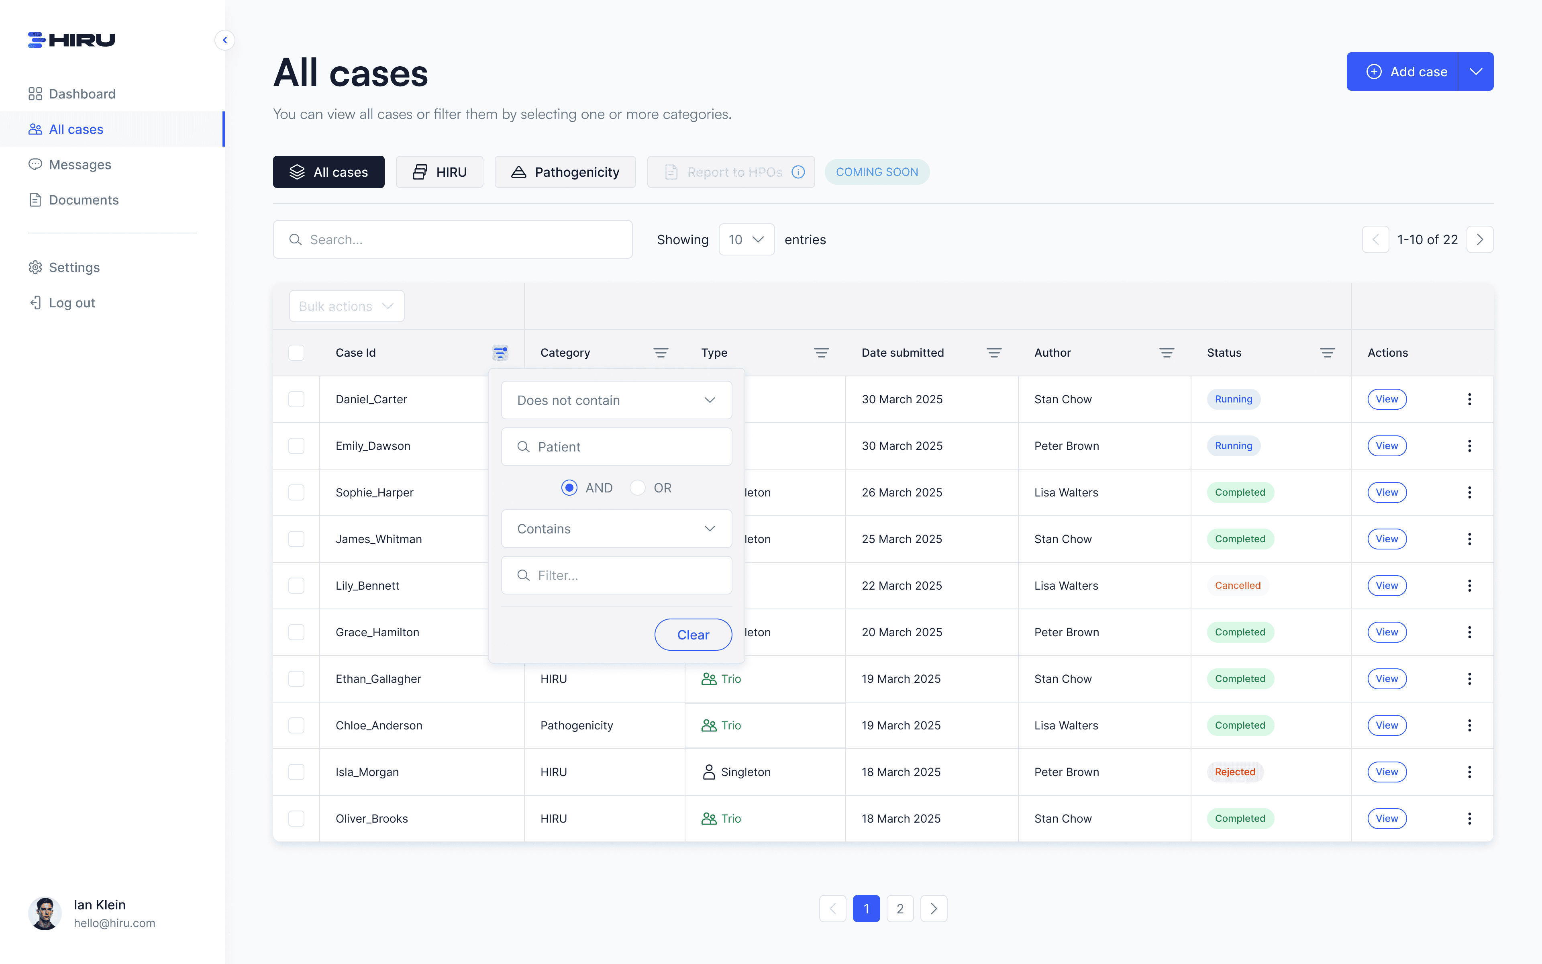Toggle the select-all header checkbox
This screenshot has height=964, width=1542.
point(296,353)
